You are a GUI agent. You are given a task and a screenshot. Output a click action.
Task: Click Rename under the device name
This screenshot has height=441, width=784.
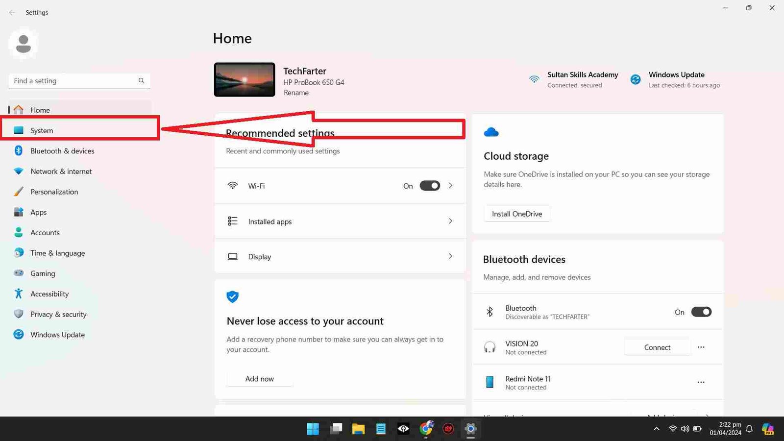[296, 93]
